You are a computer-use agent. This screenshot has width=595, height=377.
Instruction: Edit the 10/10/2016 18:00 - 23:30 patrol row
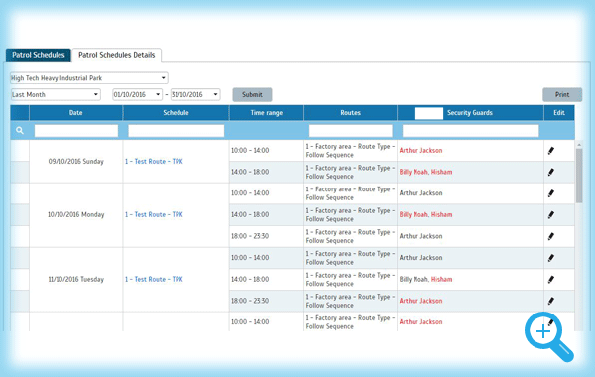[x=551, y=236]
